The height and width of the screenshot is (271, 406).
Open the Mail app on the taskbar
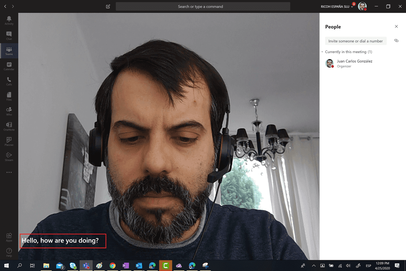tap(60, 265)
